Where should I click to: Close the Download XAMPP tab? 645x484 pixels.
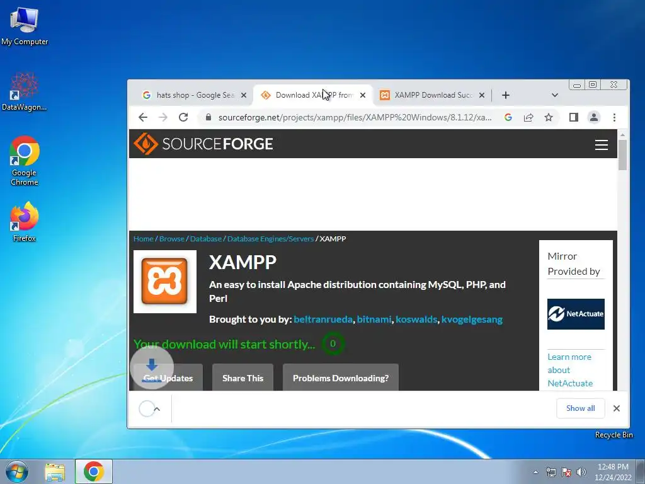click(x=362, y=95)
